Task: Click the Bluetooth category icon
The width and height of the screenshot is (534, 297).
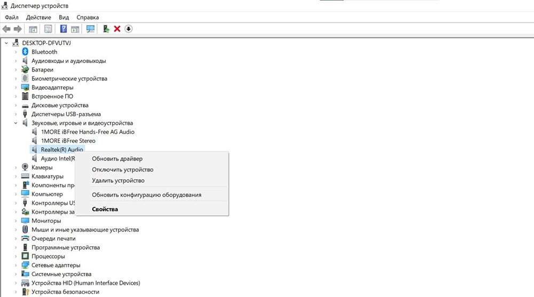Action: click(25, 52)
